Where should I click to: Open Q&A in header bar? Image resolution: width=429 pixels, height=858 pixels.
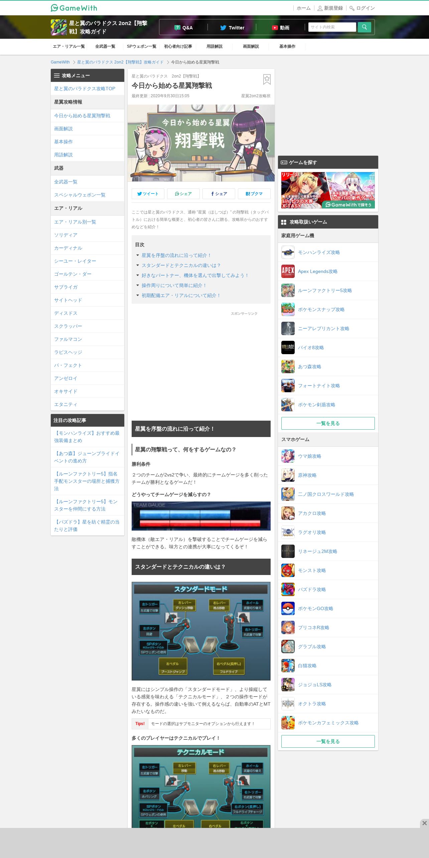point(183,27)
